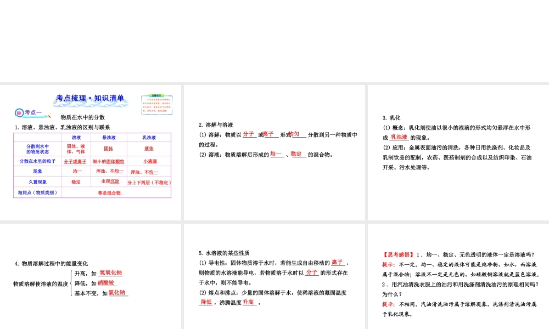This screenshot has width=549, height=329.
Task: Open the dashed-border note box beside the title
Action: 157,105
